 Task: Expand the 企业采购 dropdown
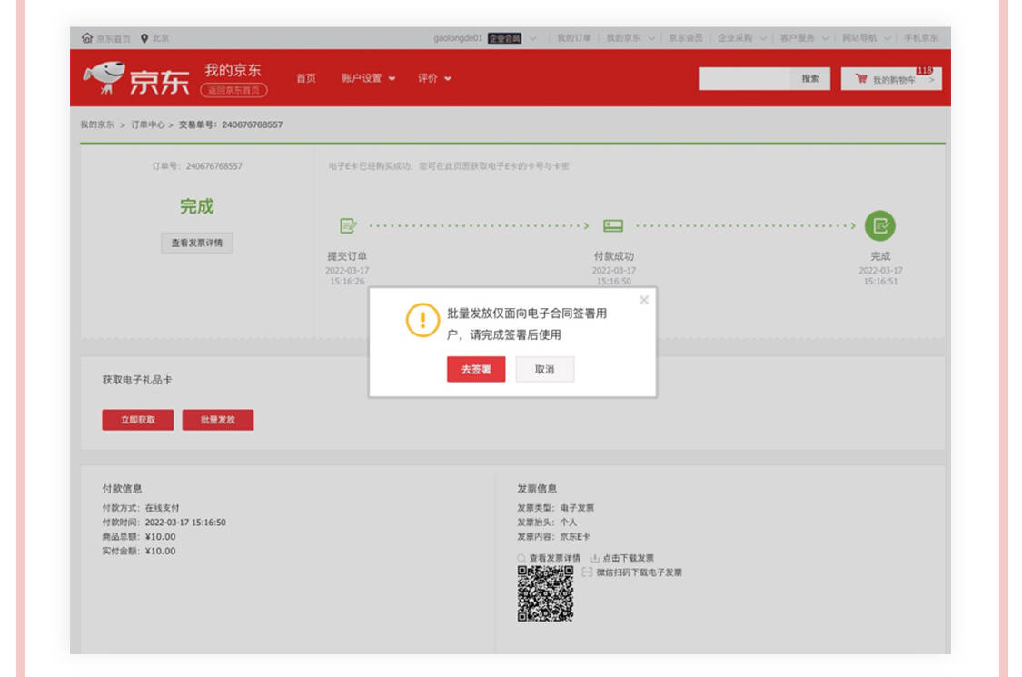coord(762,38)
